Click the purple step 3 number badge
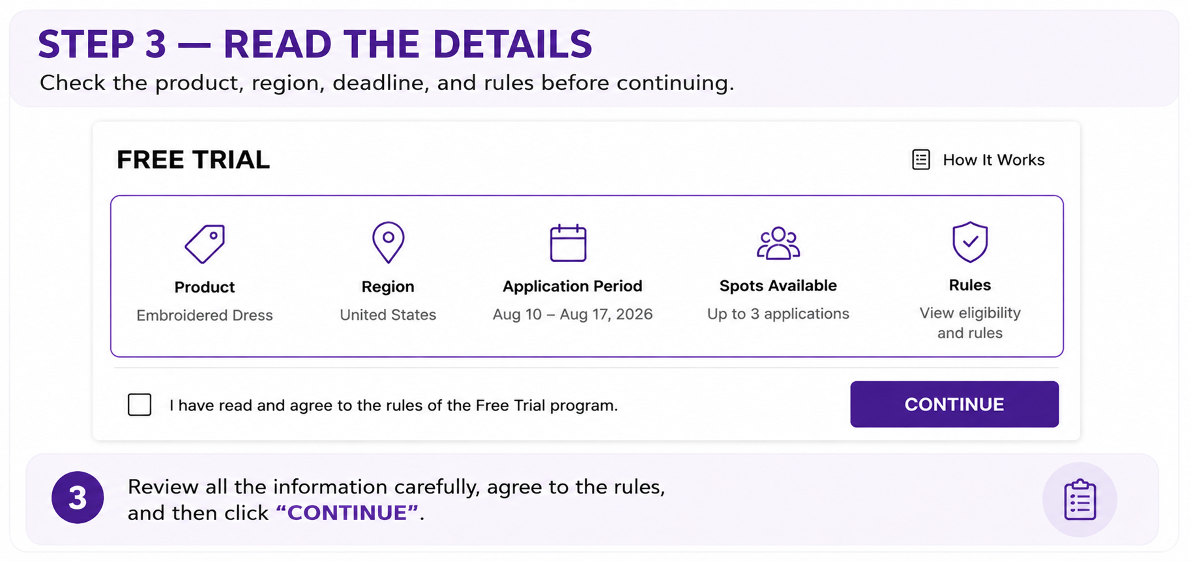1191x561 pixels. tap(78, 498)
